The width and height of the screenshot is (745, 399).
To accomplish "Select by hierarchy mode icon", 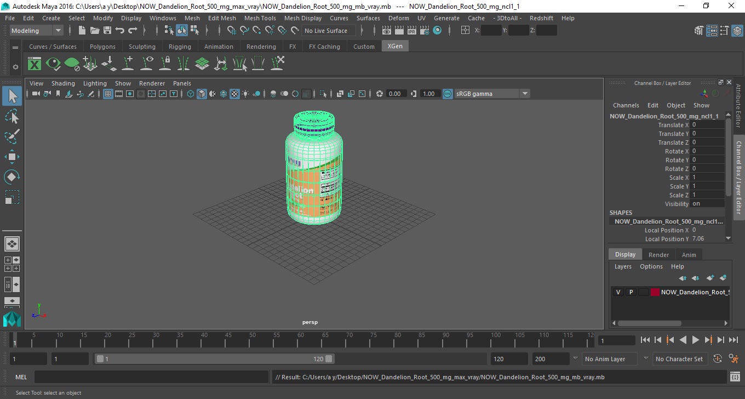I will [169, 31].
